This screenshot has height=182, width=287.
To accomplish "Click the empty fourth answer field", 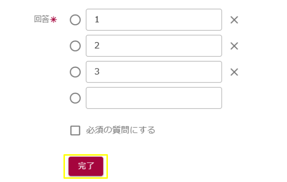I will click(x=154, y=98).
